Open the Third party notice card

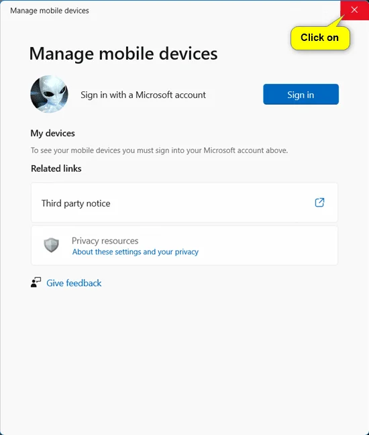click(x=184, y=203)
